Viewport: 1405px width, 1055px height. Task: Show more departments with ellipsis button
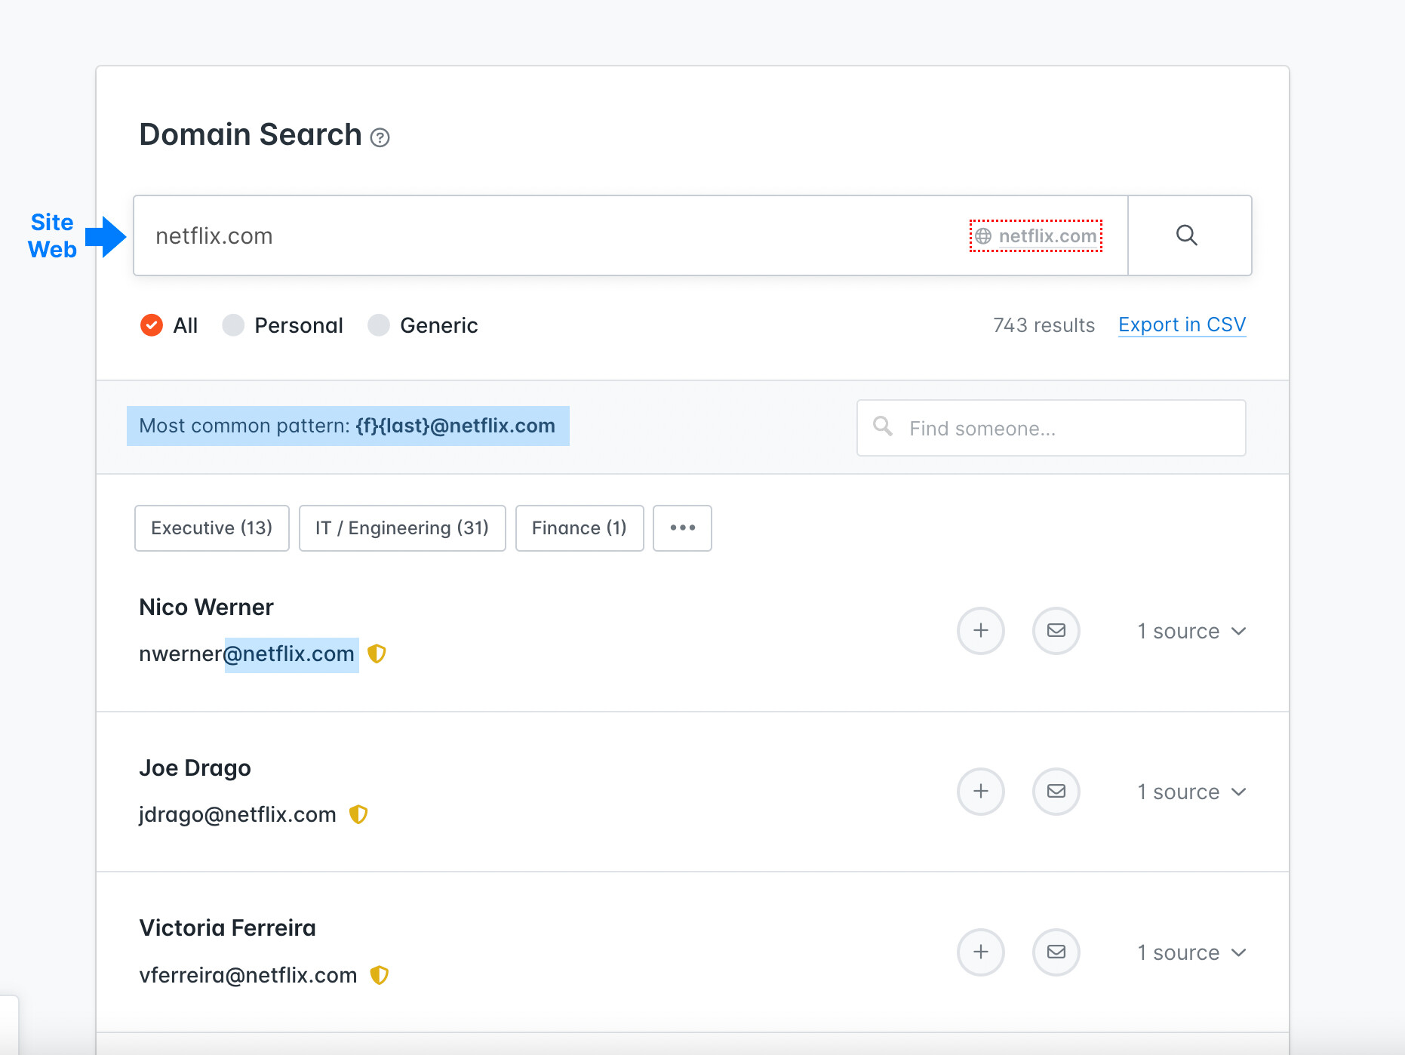[682, 527]
